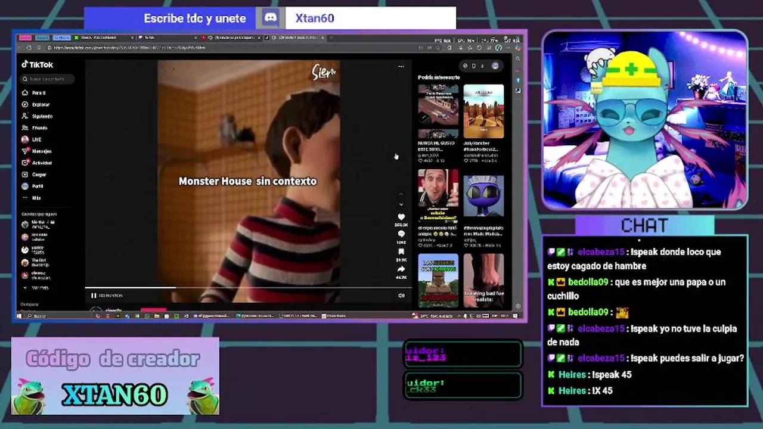763x429 pixels.
Task: Mute the video with the speaker icon
Action: (x=401, y=296)
